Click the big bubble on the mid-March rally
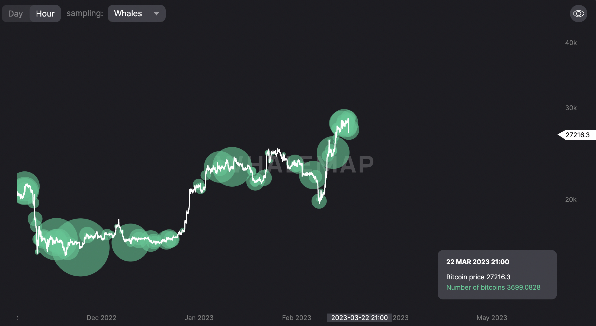This screenshot has height=326, width=596. 333,152
